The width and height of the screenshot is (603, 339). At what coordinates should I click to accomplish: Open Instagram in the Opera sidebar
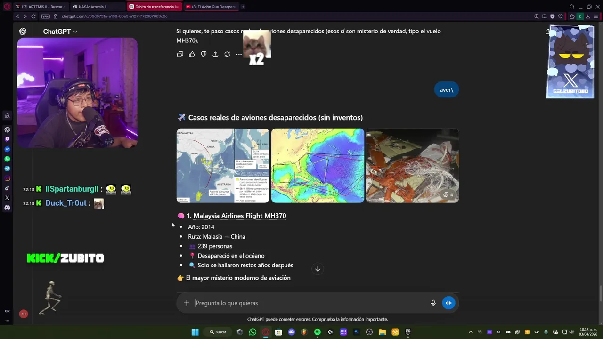click(7, 178)
